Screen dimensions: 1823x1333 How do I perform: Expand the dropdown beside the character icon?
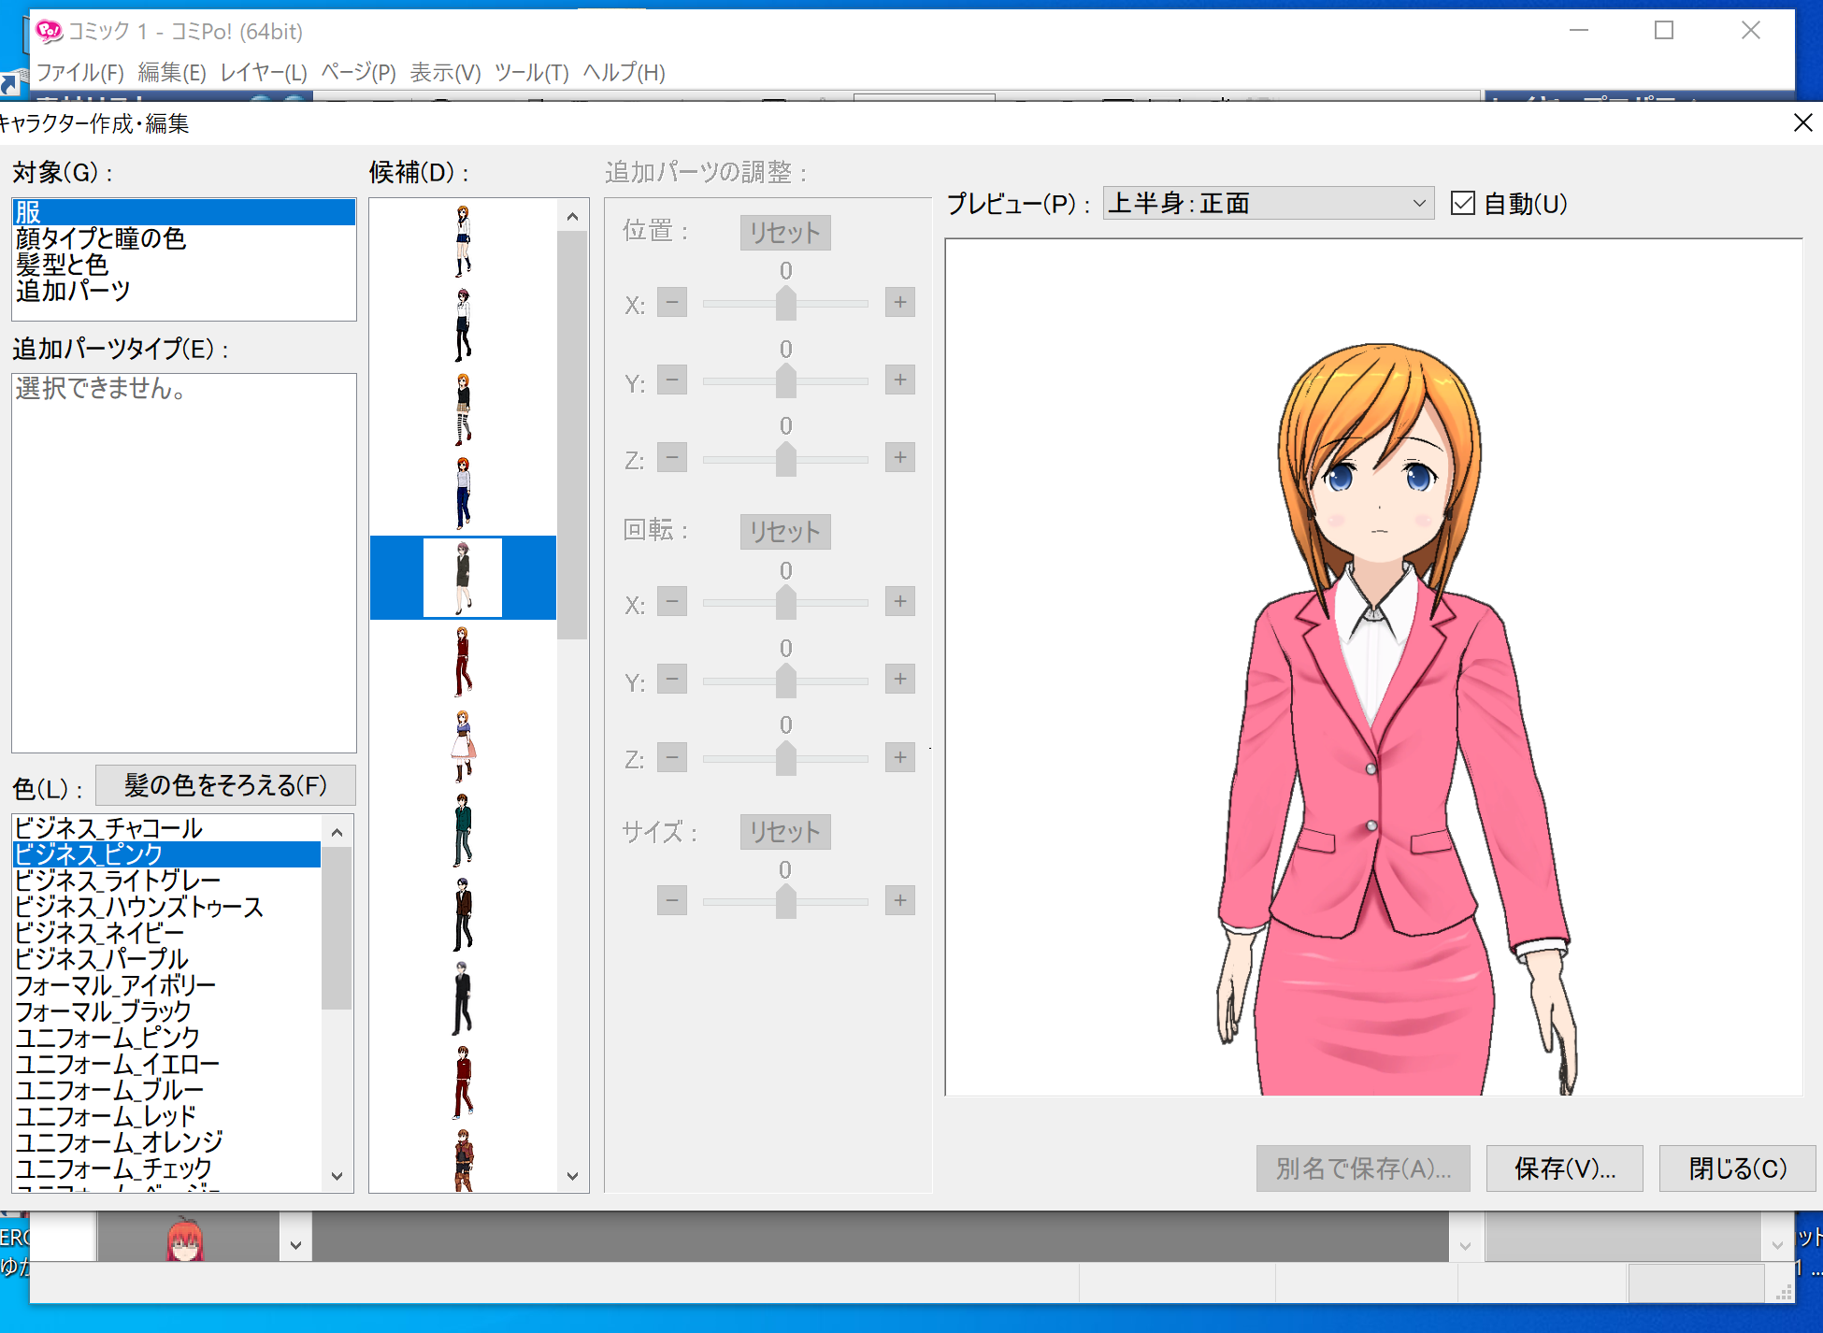coord(295,1244)
